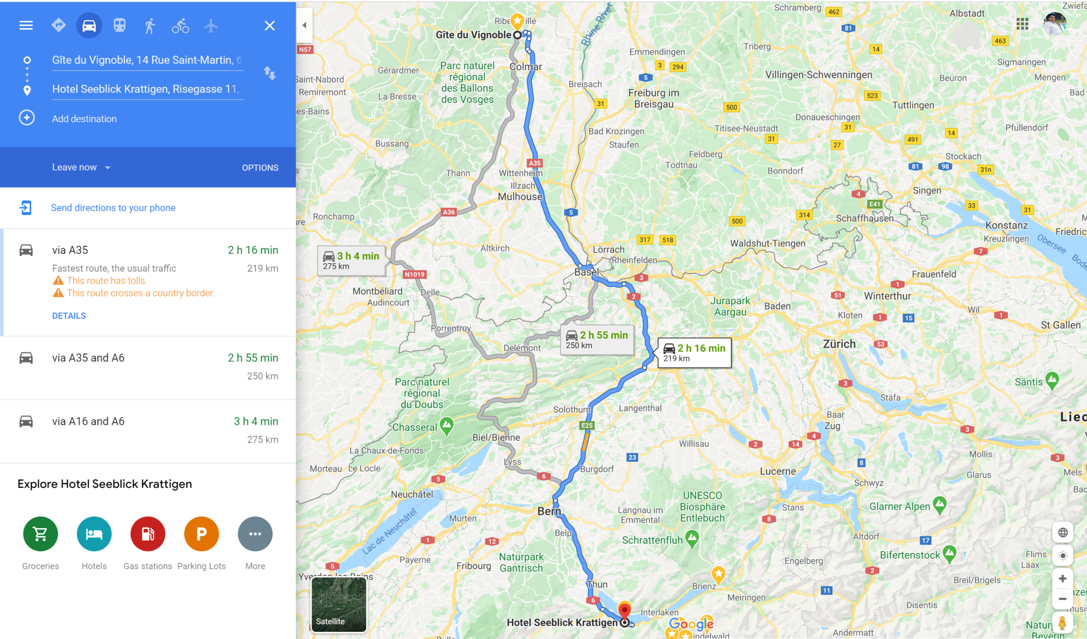Swap starting point and destination
Screen dimensions: 1087x639
pyautogui.click(x=270, y=73)
